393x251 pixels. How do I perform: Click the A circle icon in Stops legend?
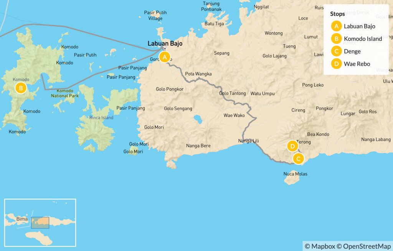pos(337,26)
